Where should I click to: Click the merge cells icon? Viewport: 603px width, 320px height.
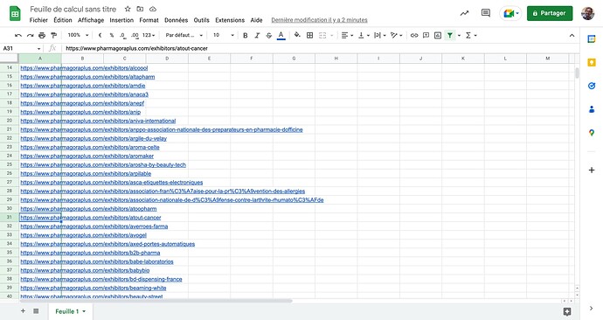(322, 35)
